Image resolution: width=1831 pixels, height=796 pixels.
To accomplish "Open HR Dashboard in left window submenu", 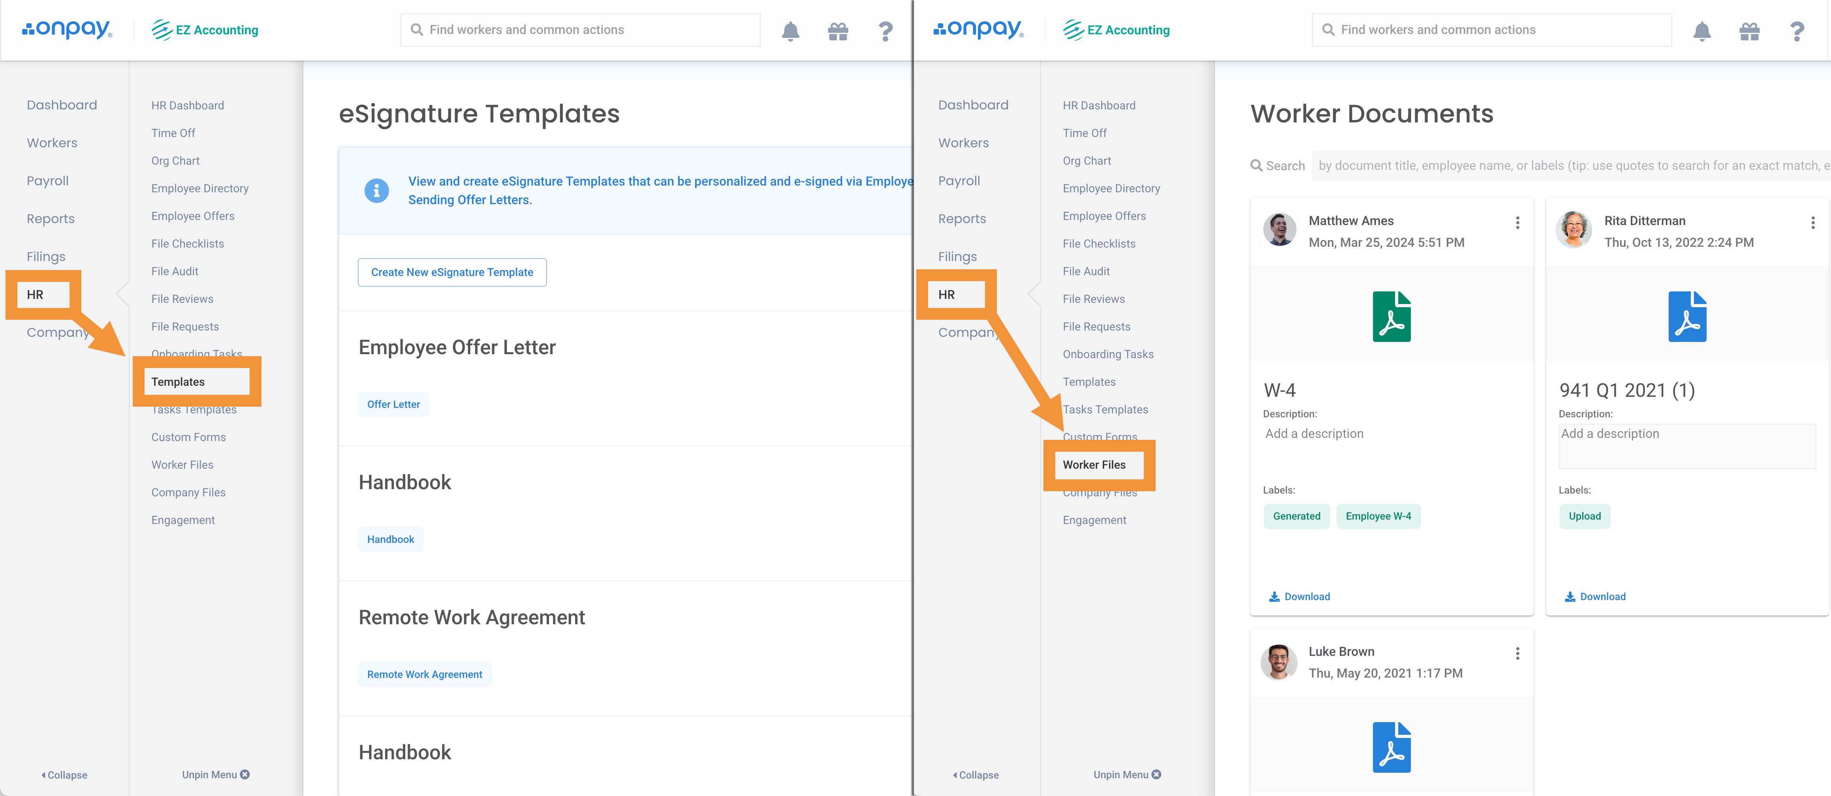I will (x=188, y=105).
